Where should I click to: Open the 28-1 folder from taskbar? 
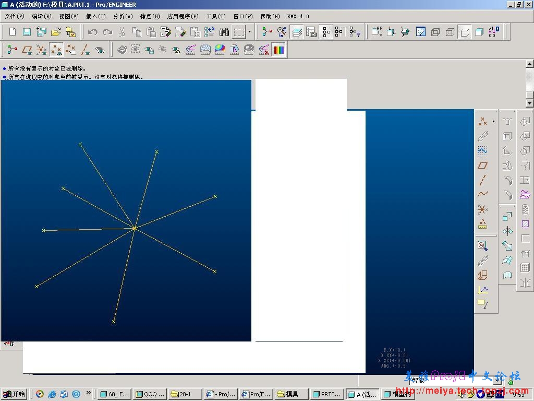click(185, 394)
